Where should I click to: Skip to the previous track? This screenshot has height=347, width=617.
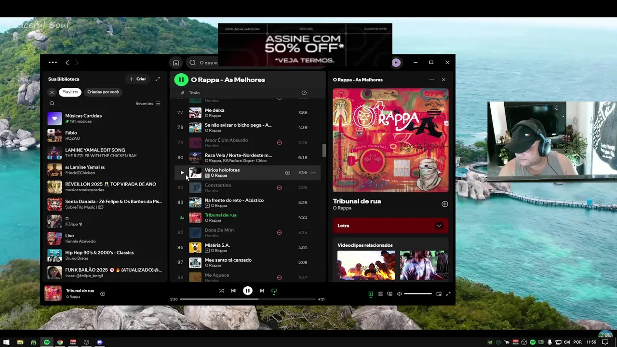pos(233,291)
